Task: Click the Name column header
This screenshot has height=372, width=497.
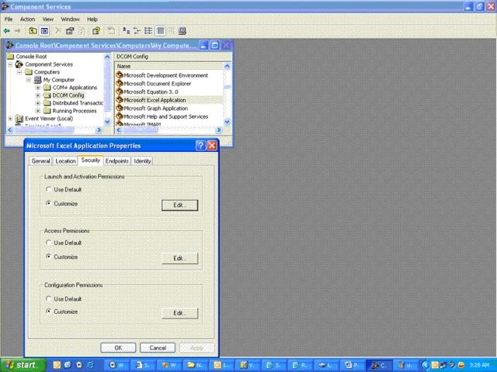Action: coord(169,66)
